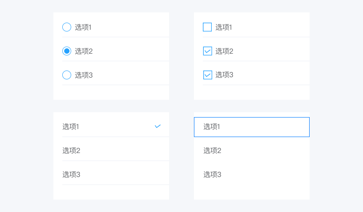Screen dimensions: 363x212
Task: Choose 选项3 in the list with outlined item
Action: (252, 174)
